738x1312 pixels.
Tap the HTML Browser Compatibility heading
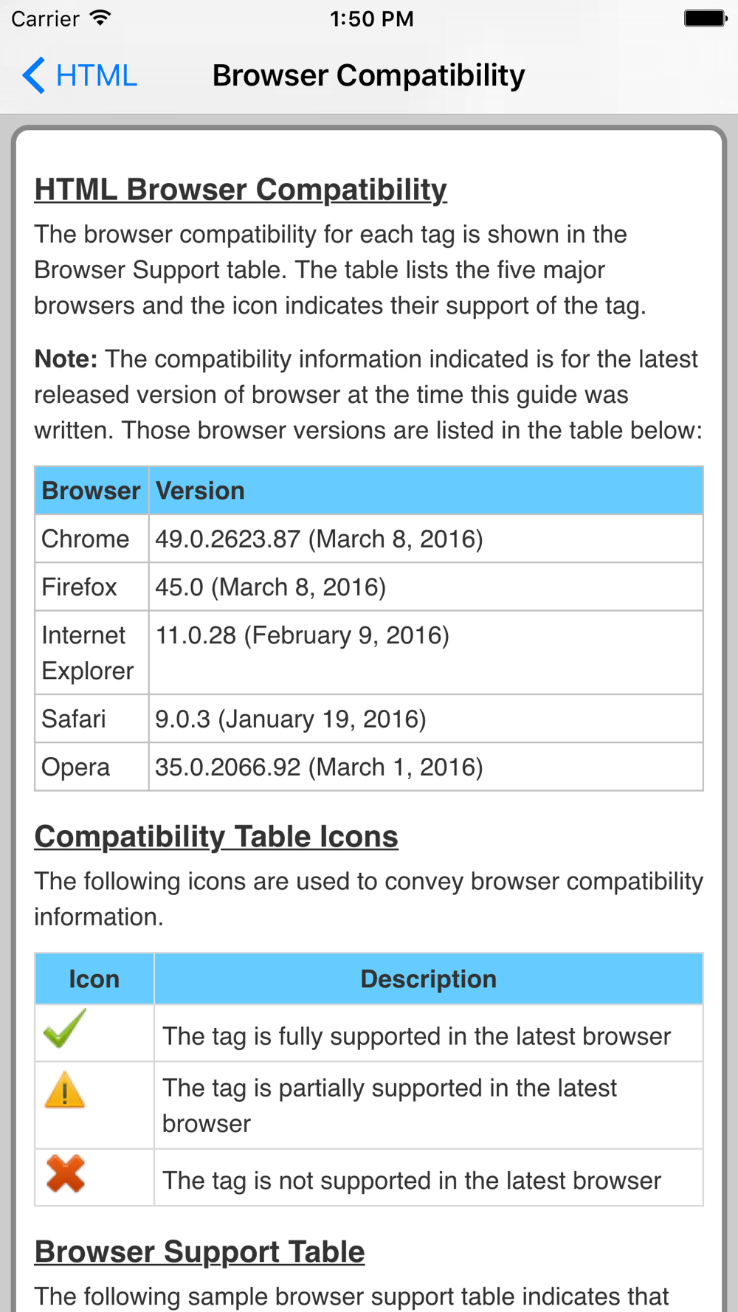coord(241,190)
